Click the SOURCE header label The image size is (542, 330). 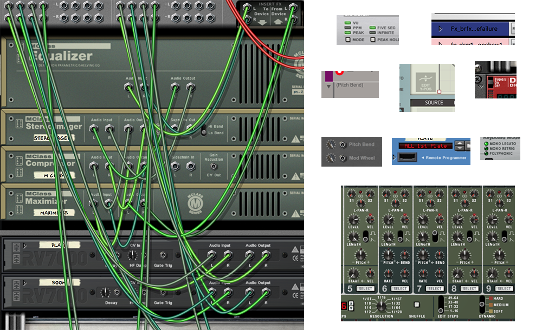(434, 103)
